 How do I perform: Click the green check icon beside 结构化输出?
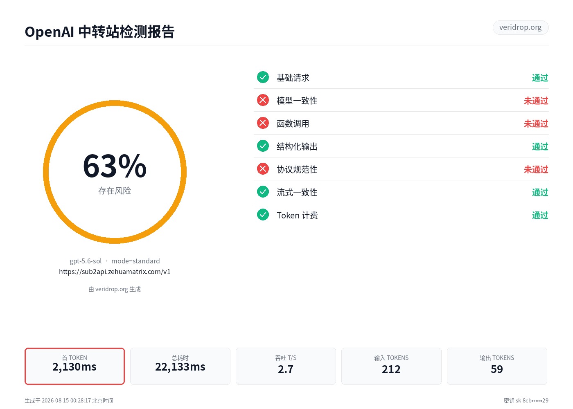pos(263,146)
